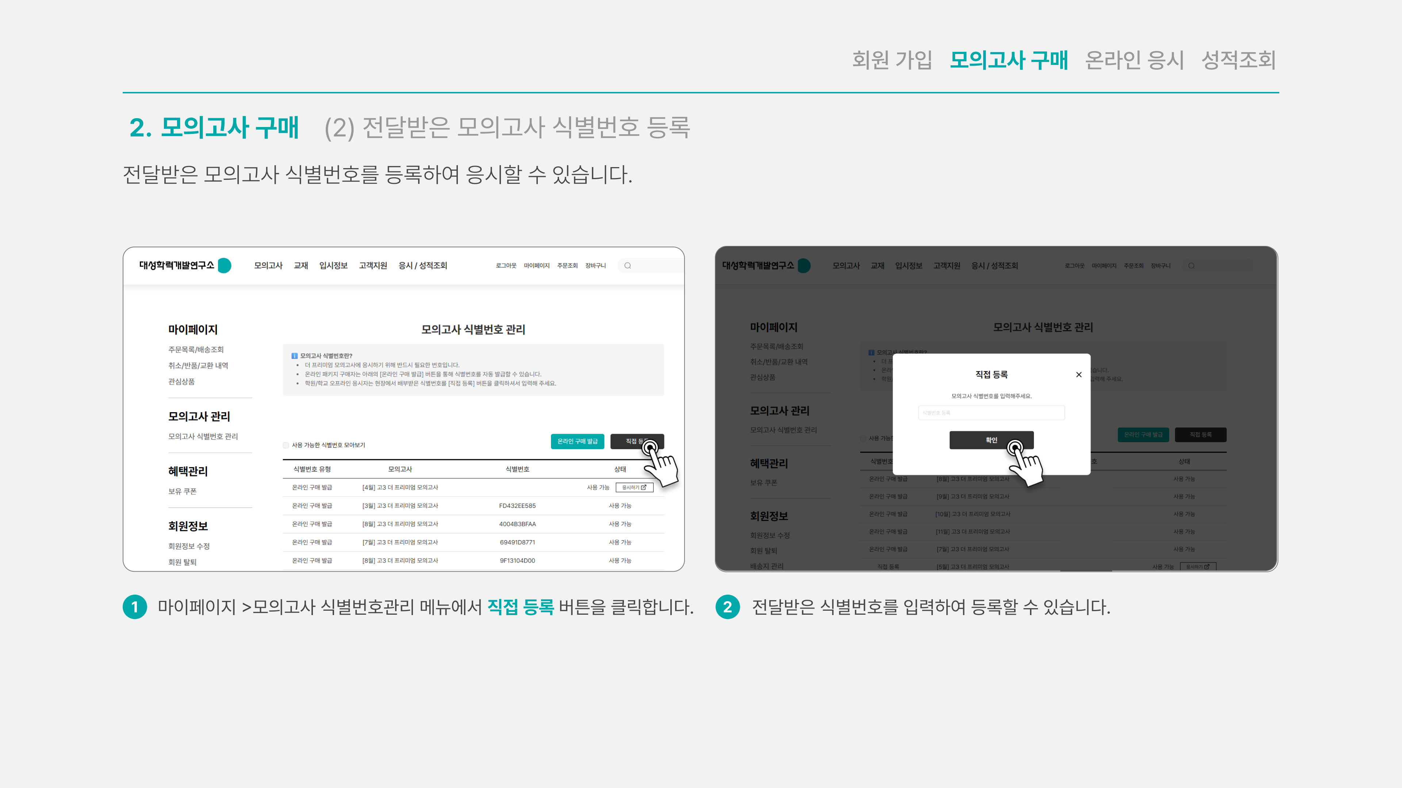The image size is (1402, 788).
Task: Toggle 사용 가능한 식별번호 모아보기 checkbox
Action: pos(286,445)
